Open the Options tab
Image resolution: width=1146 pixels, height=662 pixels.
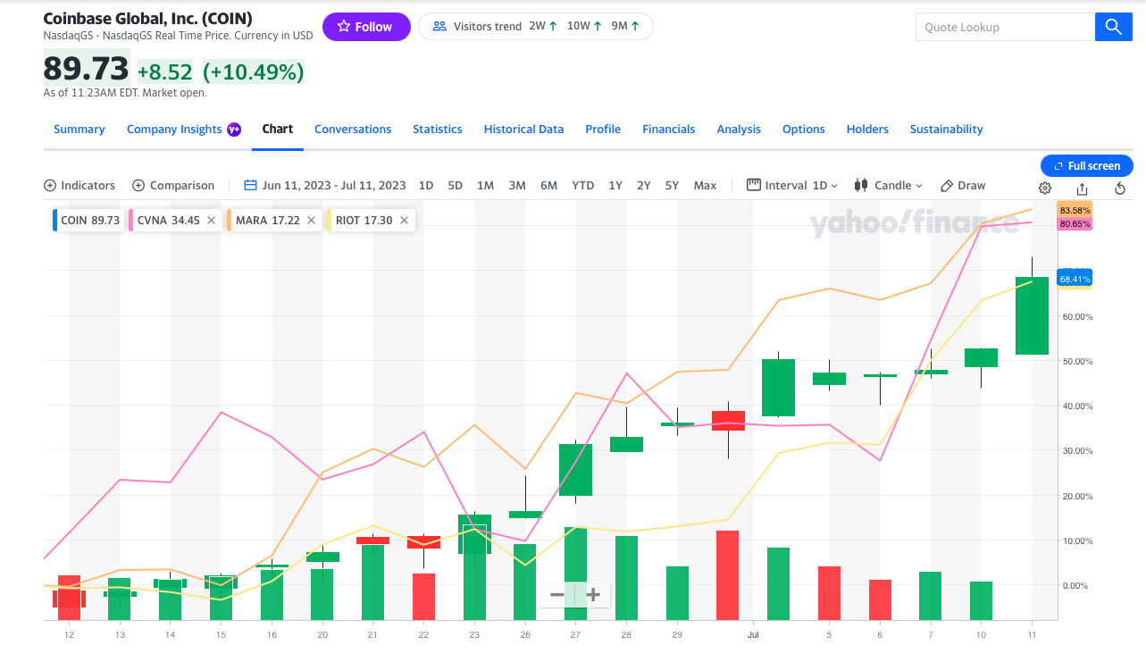(x=804, y=129)
